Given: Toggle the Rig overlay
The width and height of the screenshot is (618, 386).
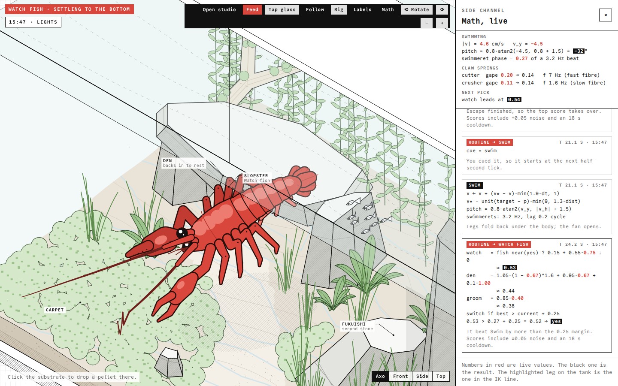Looking at the screenshot, I should click(x=339, y=9).
